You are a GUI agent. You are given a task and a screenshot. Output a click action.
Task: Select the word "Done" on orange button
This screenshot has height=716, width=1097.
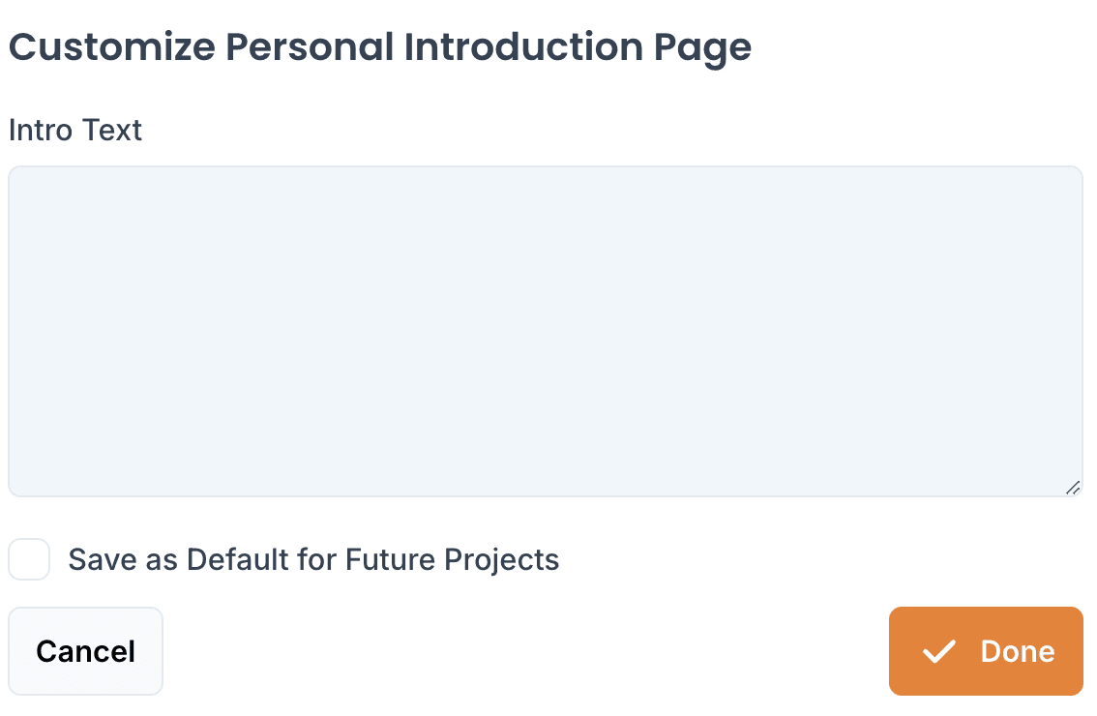(x=1018, y=651)
